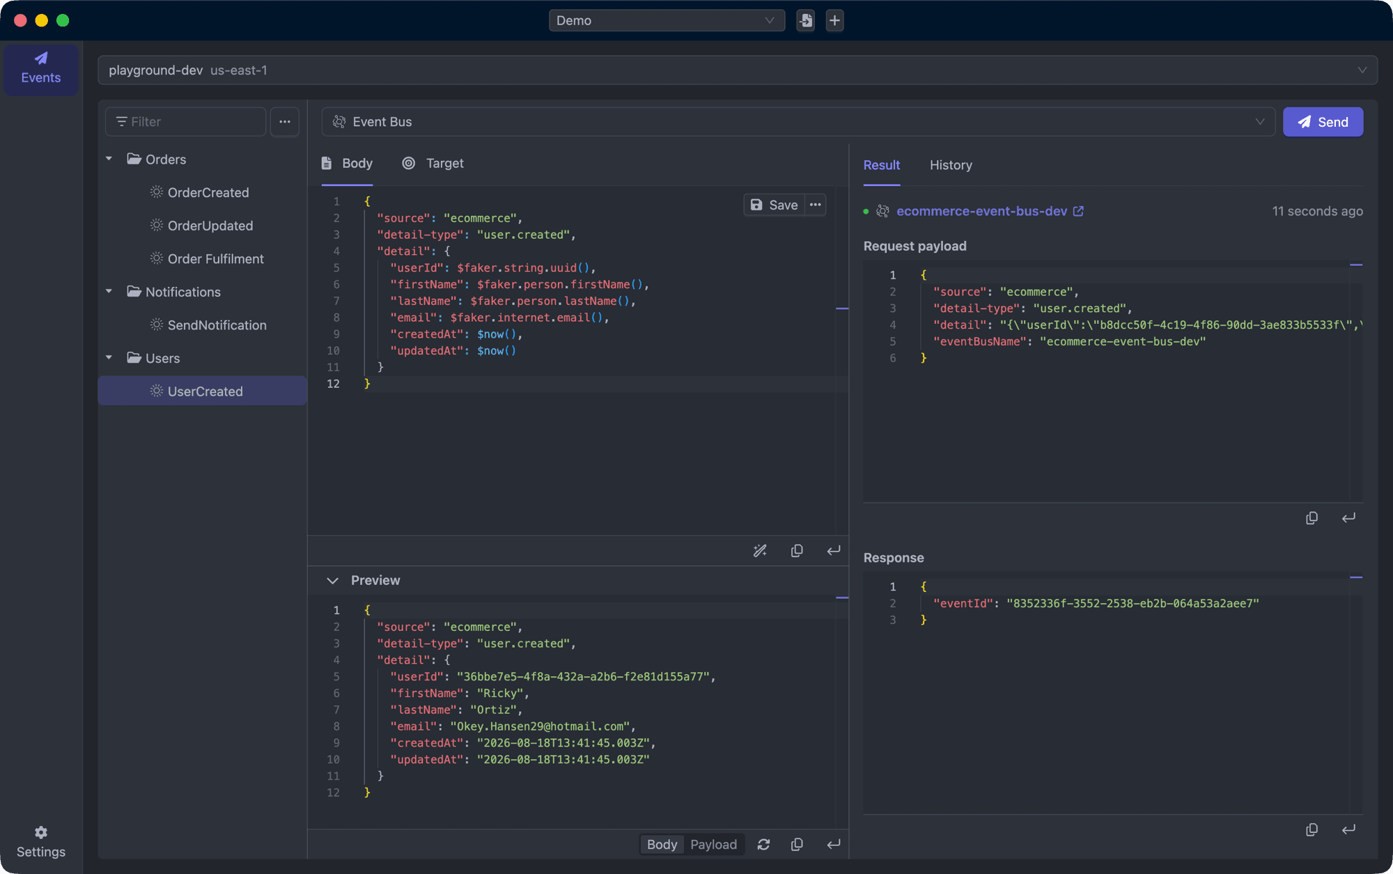Click the Body tab's document icon

click(326, 163)
